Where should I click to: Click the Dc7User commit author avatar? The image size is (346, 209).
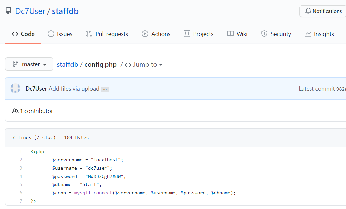pos(16,89)
